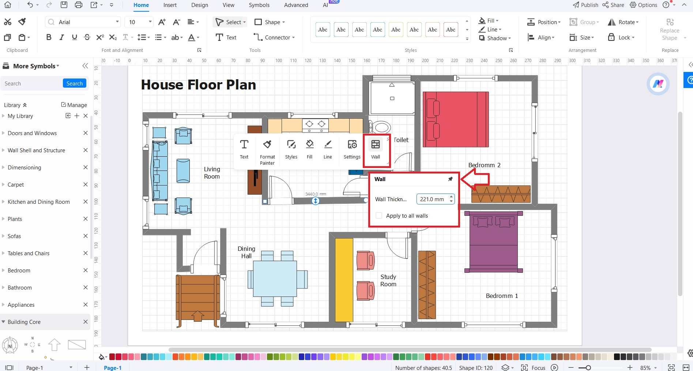Click the Bold formatting icon
This screenshot has width=693, height=371.
pos(49,37)
